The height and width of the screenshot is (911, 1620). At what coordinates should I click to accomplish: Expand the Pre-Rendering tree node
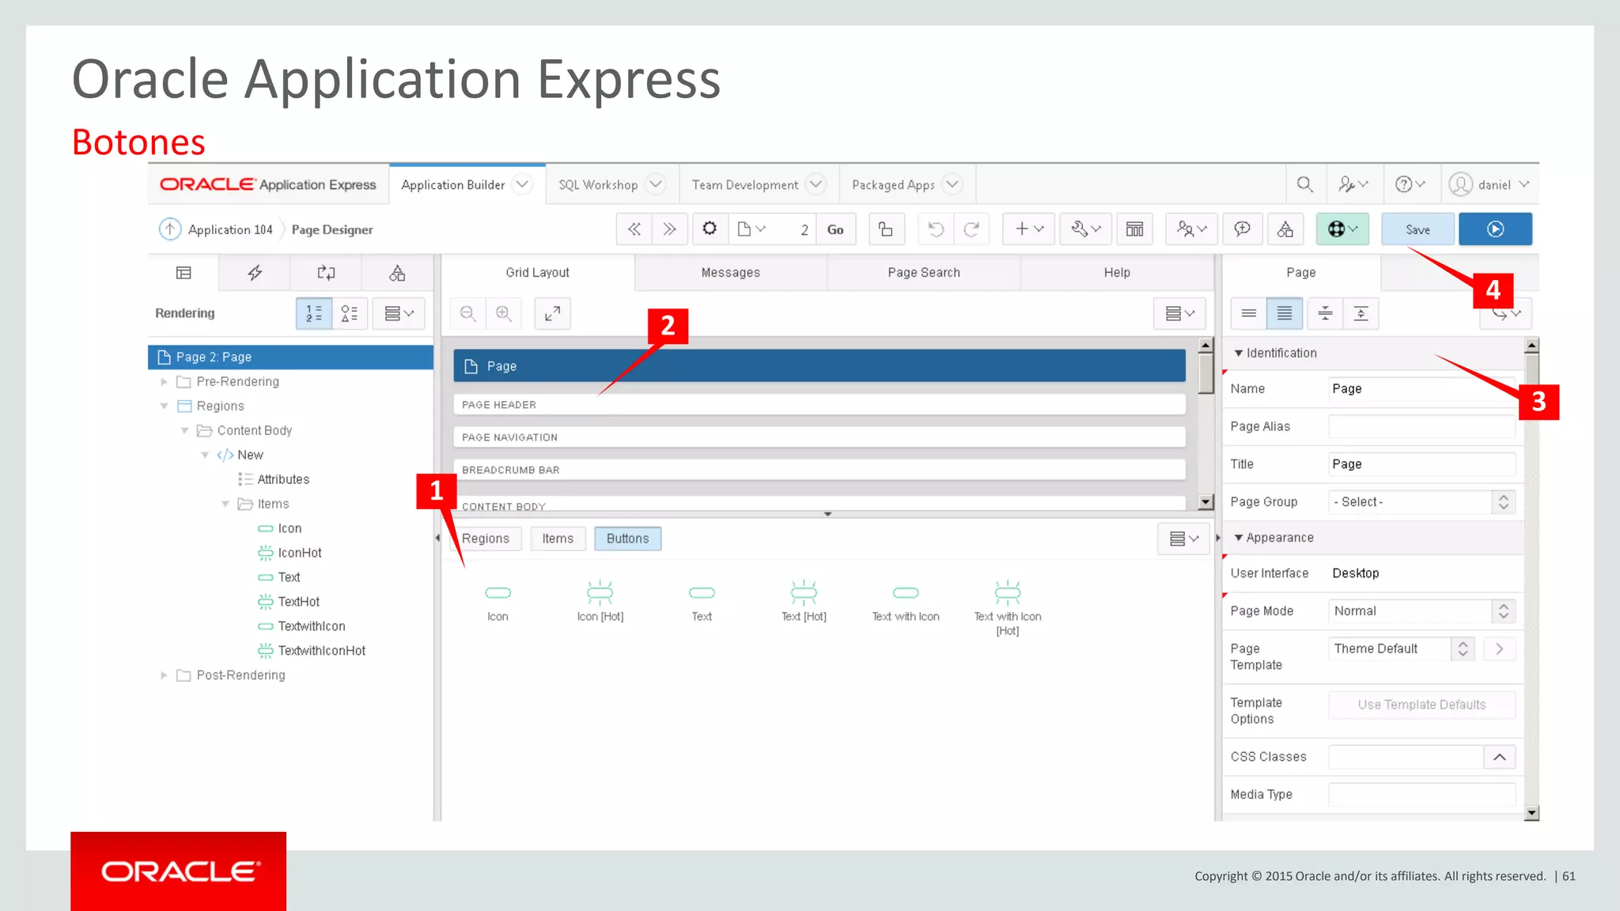(164, 381)
